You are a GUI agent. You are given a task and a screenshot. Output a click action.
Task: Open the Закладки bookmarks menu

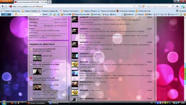(181, 11)
